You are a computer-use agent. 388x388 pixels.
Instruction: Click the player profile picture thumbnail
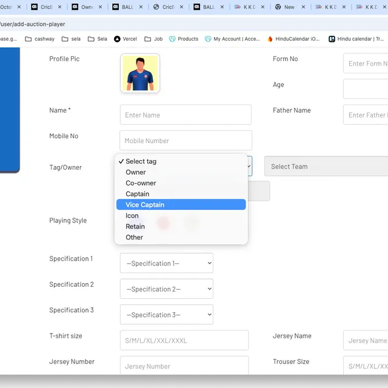pyautogui.click(x=140, y=73)
